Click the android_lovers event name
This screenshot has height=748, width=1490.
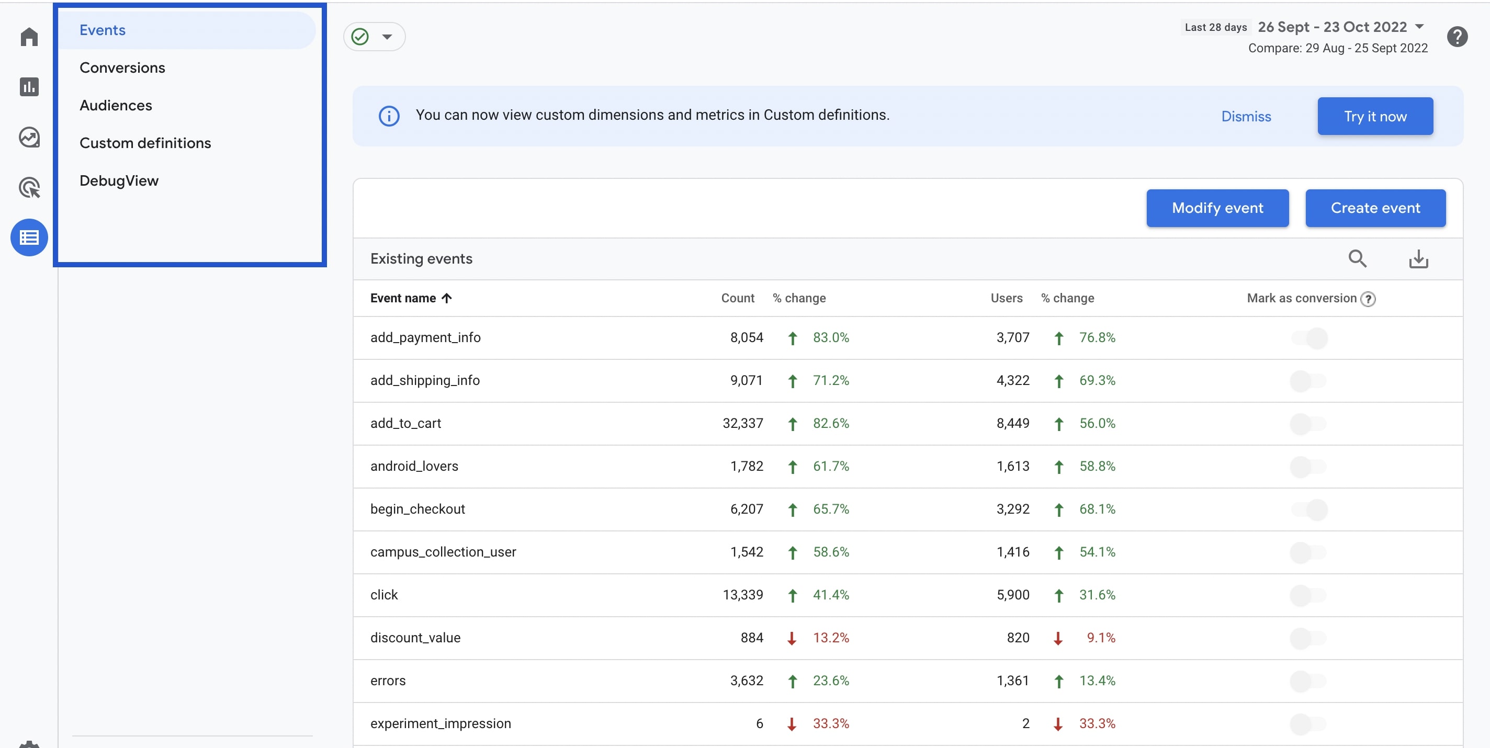pos(414,466)
